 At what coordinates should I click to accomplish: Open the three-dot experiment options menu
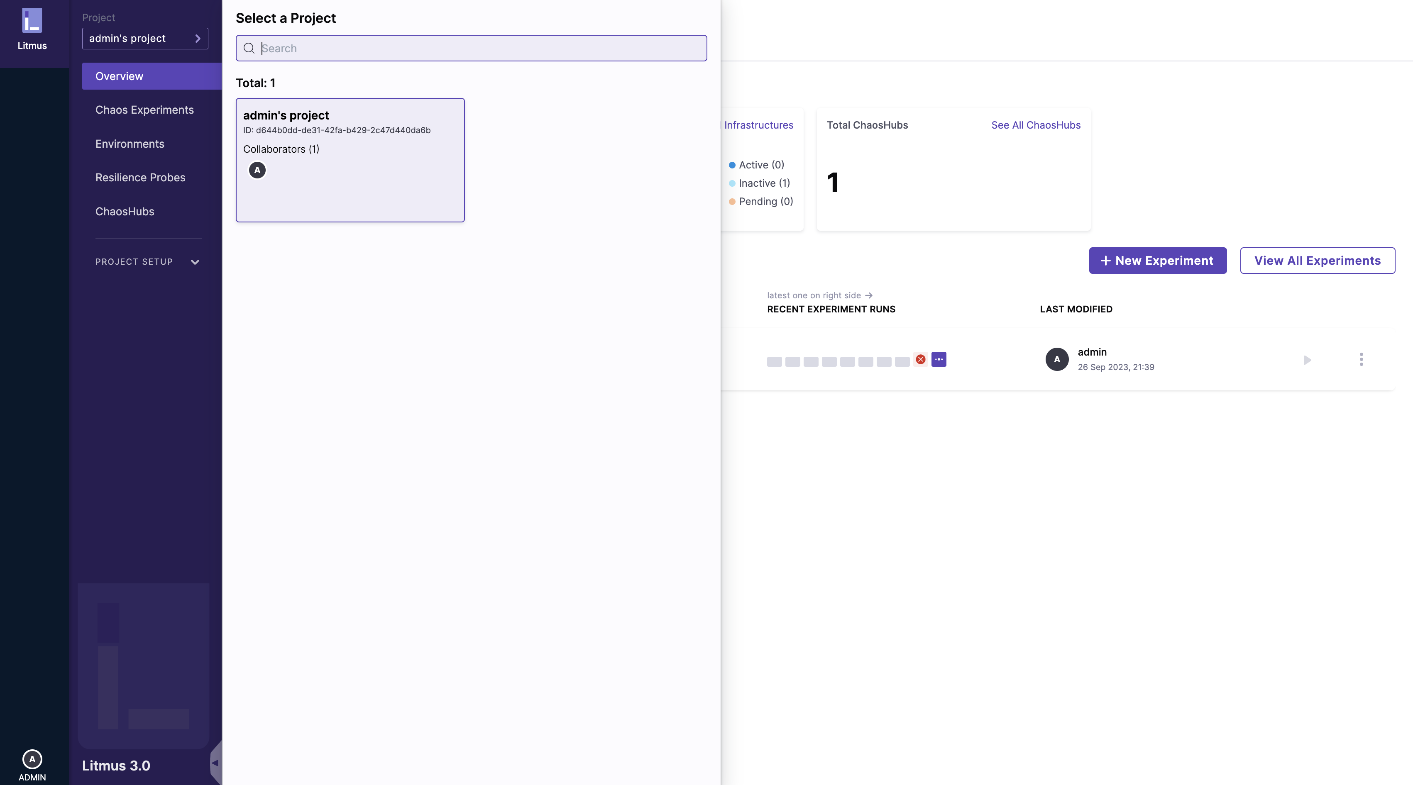tap(1361, 360)
